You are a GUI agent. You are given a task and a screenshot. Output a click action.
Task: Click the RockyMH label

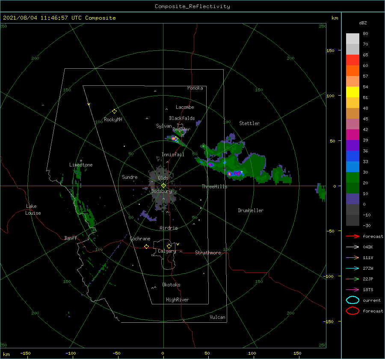pyautogui.click(x=113, y=120)
